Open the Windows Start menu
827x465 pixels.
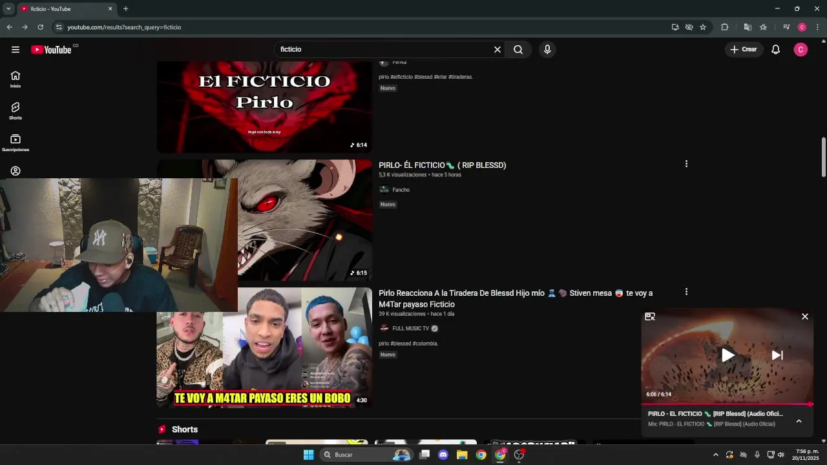click(x=308, y=455)
